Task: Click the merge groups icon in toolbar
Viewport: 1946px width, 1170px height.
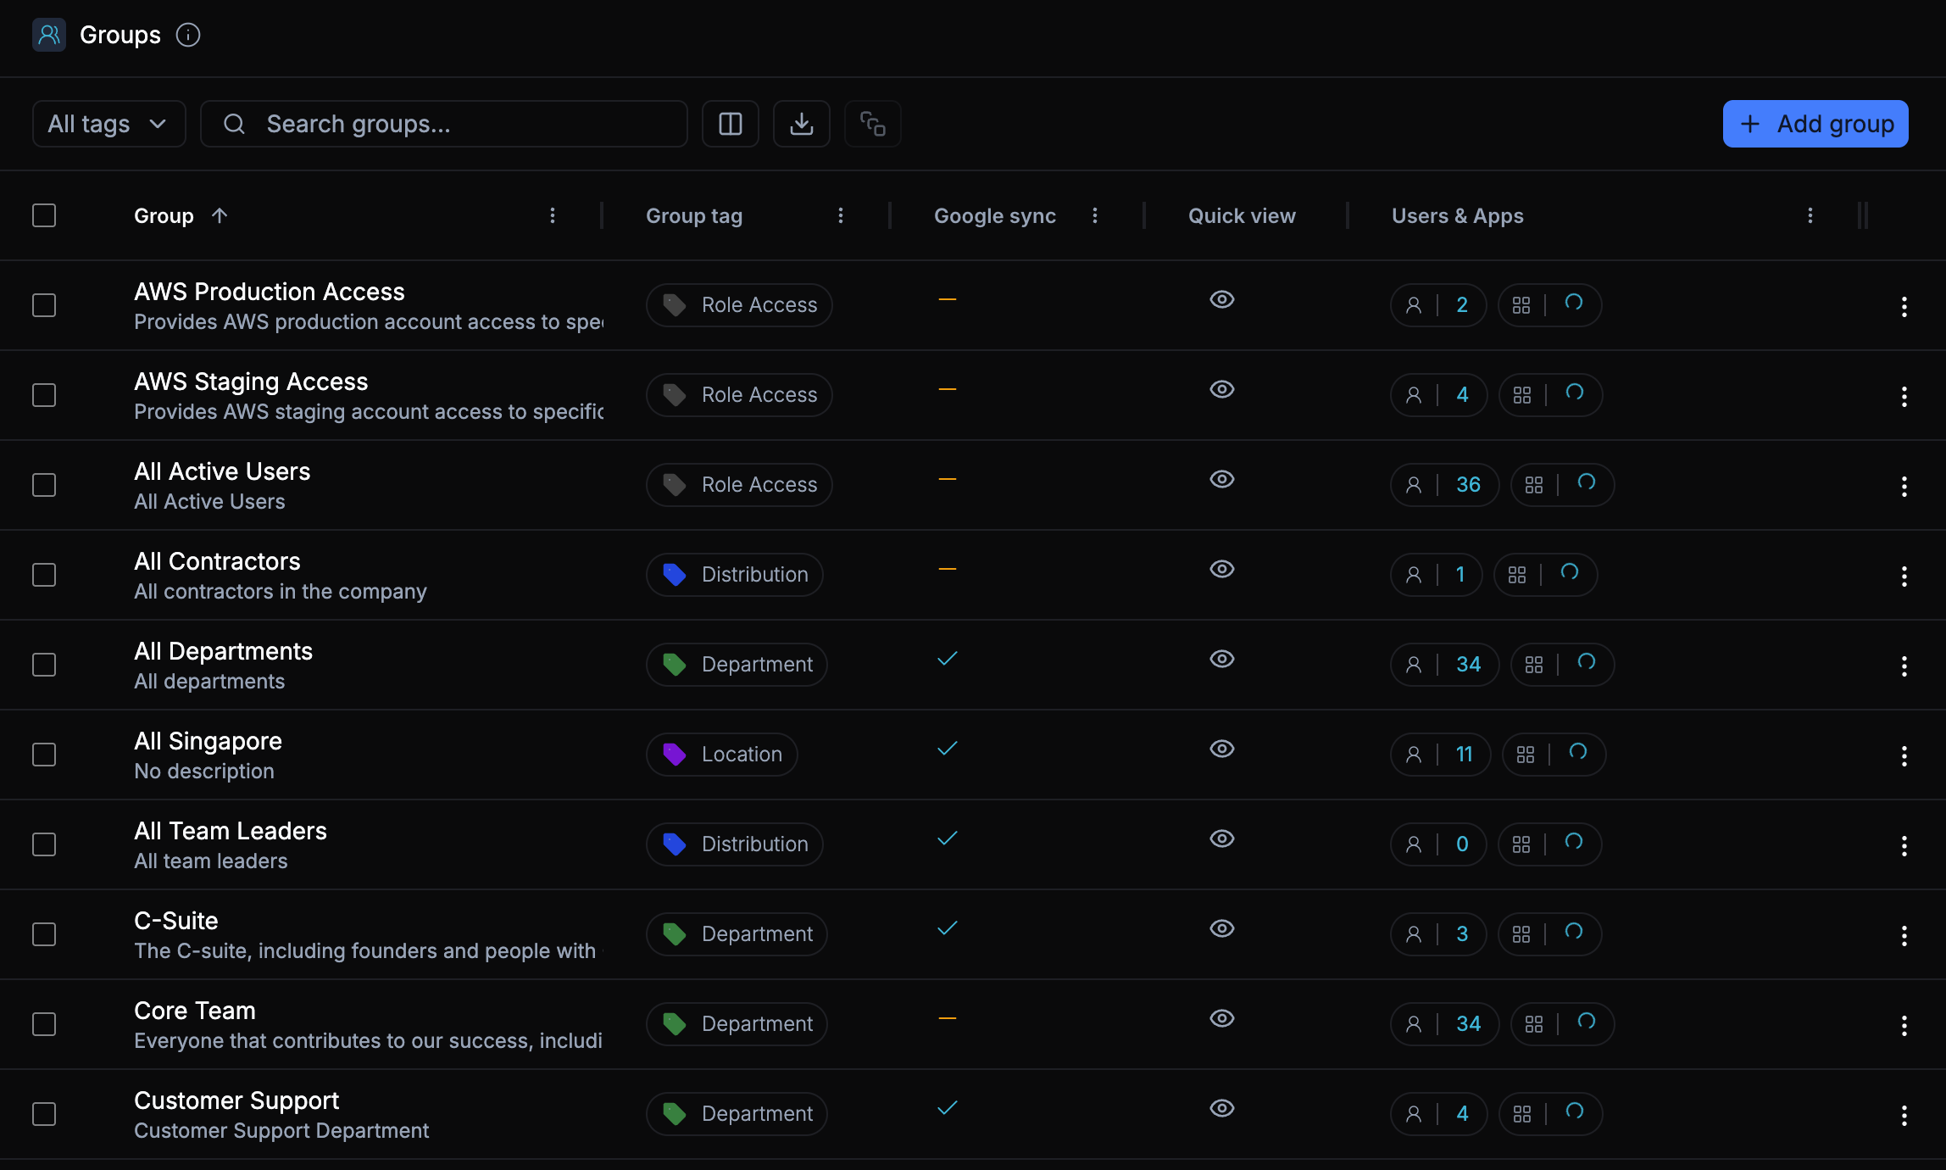Action: click(872, 124)
